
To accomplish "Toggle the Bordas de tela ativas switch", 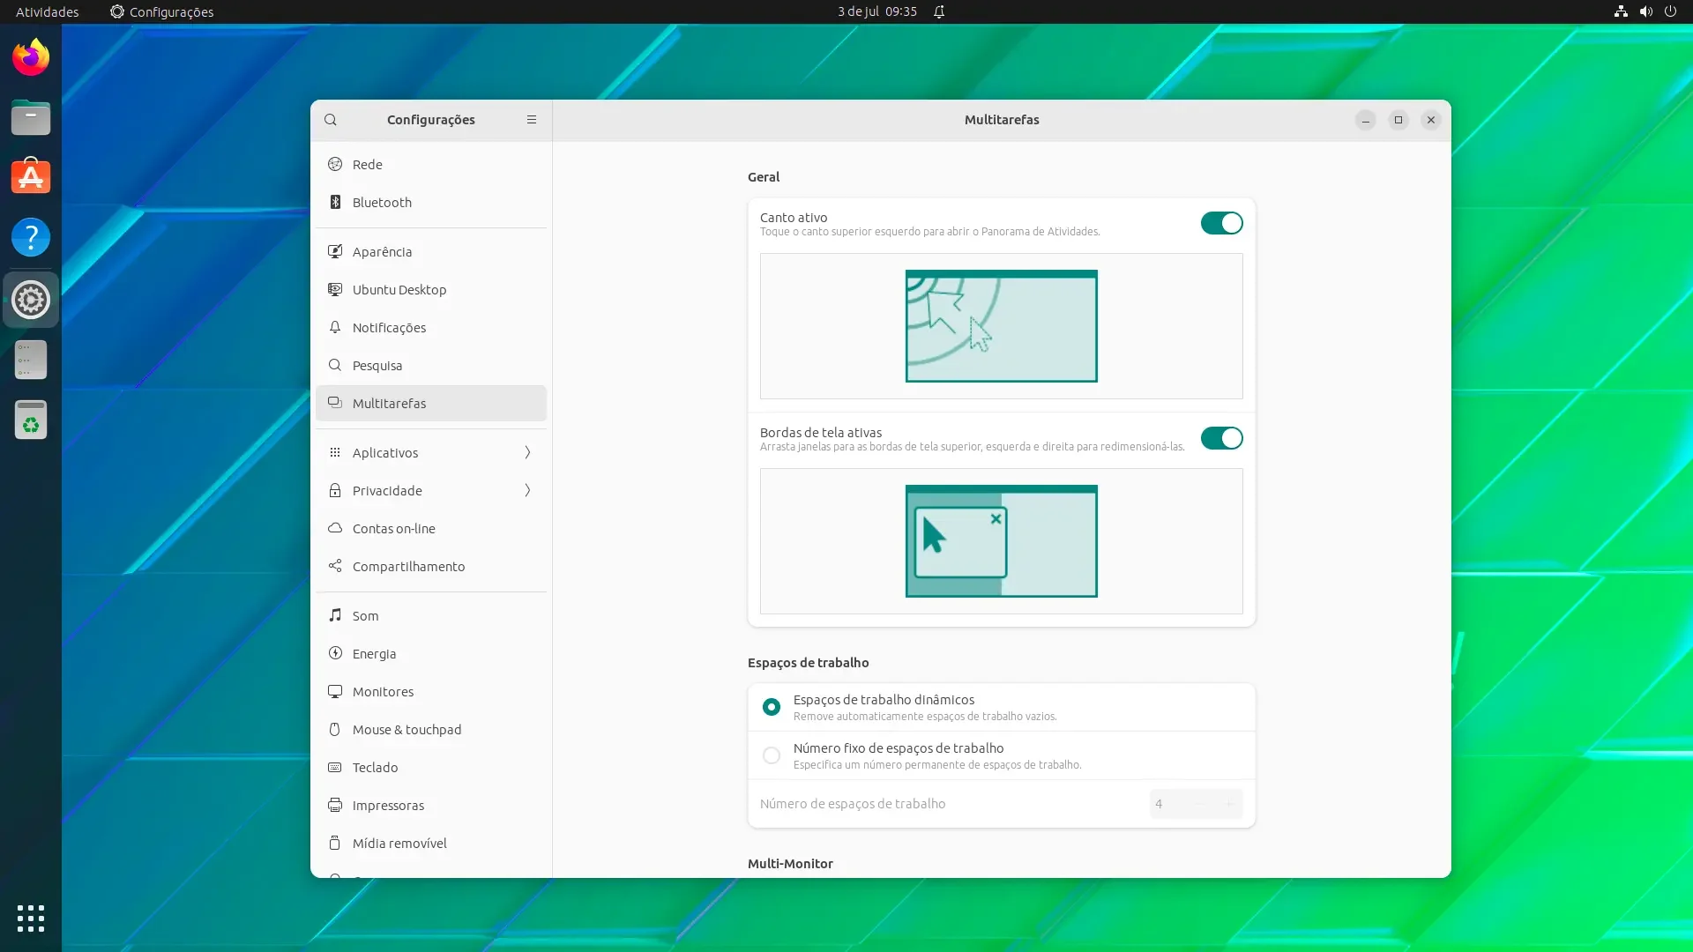I will click(1221, 438).
